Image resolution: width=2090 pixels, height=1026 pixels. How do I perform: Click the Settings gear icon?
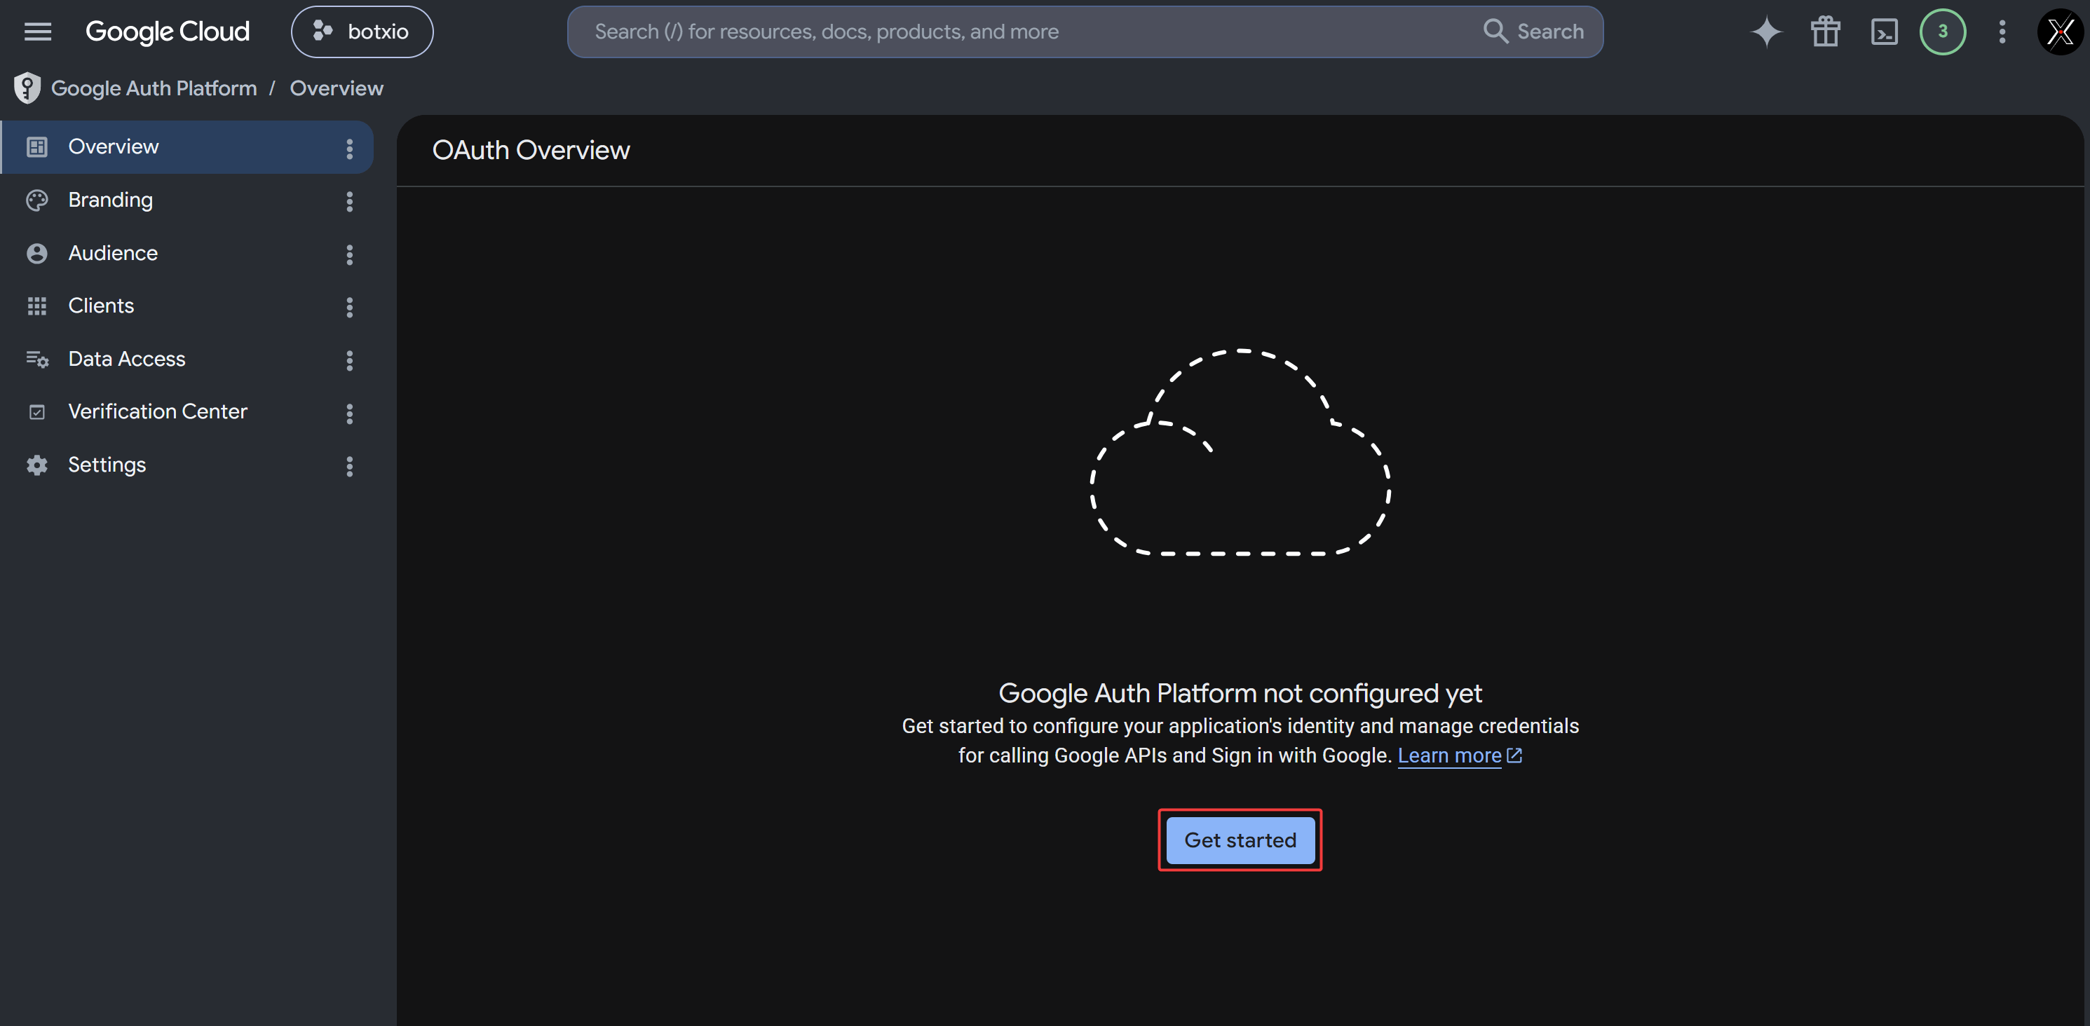36,465
